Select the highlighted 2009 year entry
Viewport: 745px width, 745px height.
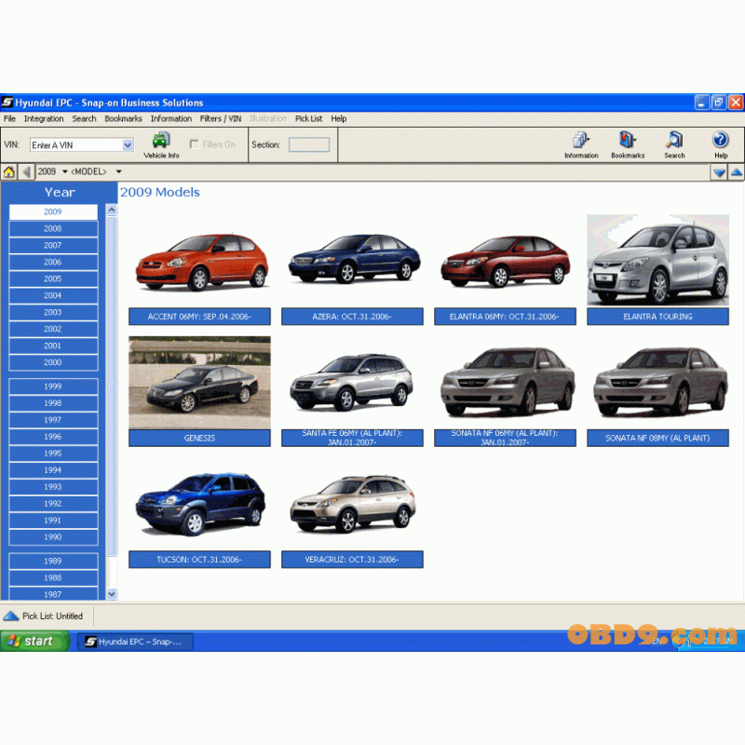point(53,212)
